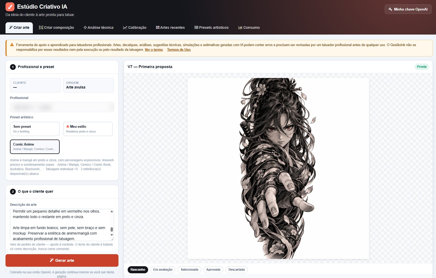Open Minha chave OpenAI settings

pos(408,9)
